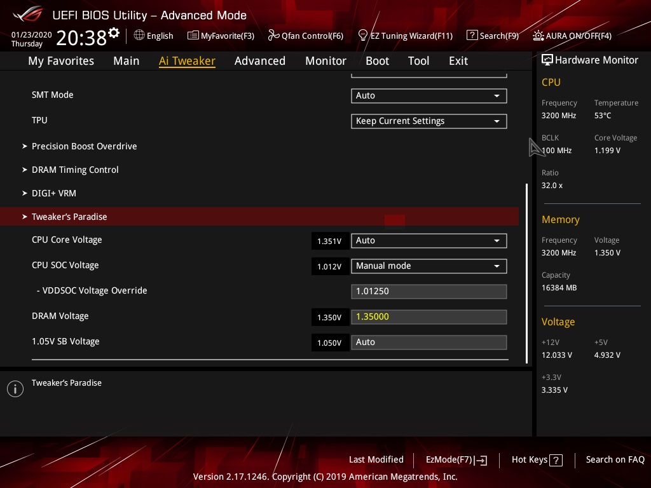Launch EZ Tuning Wizard(F11)
Image resolution: width=651 pixels, height=488 pixels.
[405, 36]
